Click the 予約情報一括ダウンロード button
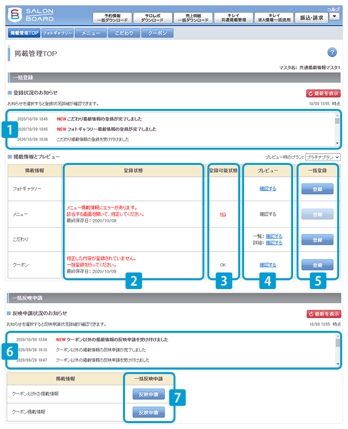This screenshot has width=348, height=429. pyautogui.click(x=112, y=18)
